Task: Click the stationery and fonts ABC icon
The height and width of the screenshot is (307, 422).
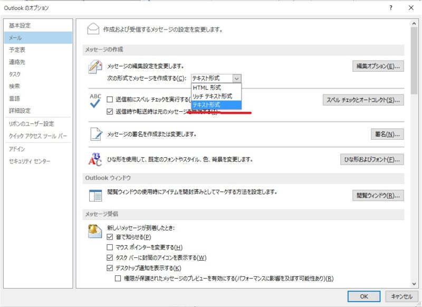Action: tap(95, 159)
